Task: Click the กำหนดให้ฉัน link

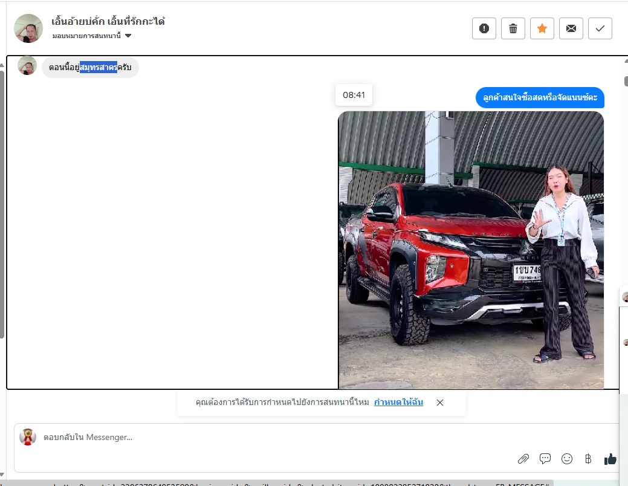Action: tap(398, 402)
